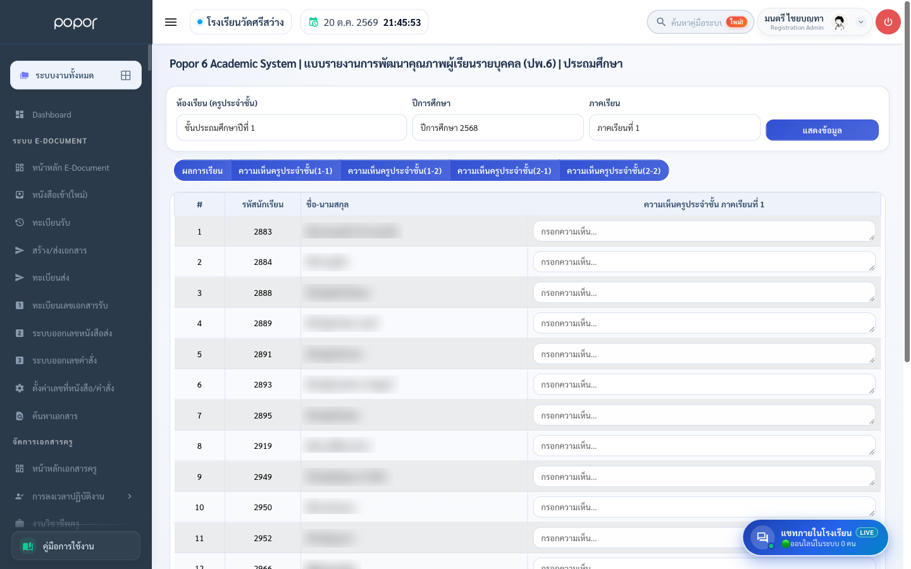This screenshot has height=569, width=911.
Task: Expand the user profile dropdown arrow
Action: [860, 22]
